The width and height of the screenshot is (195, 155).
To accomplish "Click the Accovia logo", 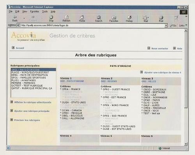I will [28, 37].
